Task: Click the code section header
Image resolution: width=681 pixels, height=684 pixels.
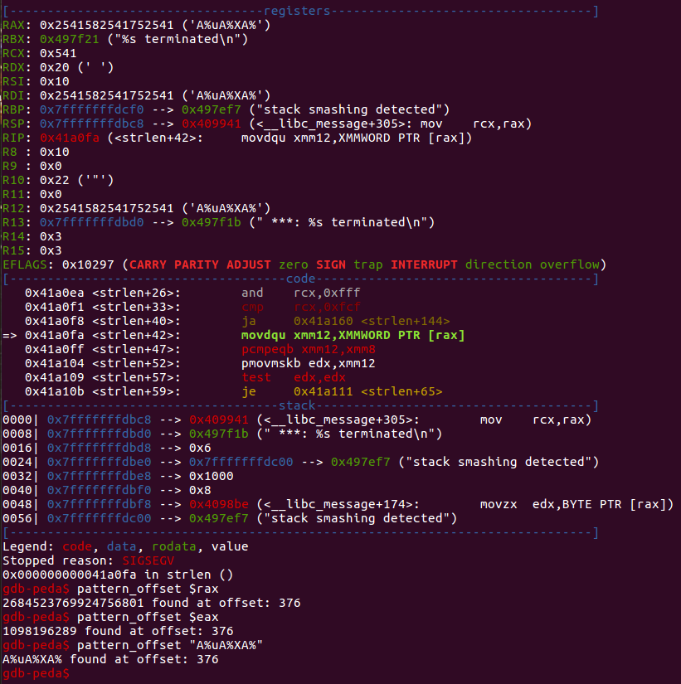Action: 299,279
